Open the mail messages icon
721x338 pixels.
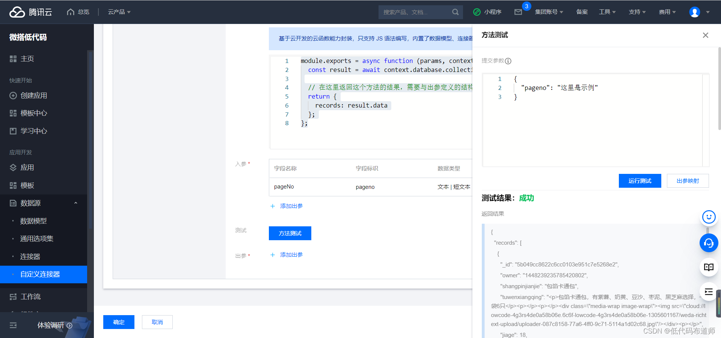[x=518, y=12]
